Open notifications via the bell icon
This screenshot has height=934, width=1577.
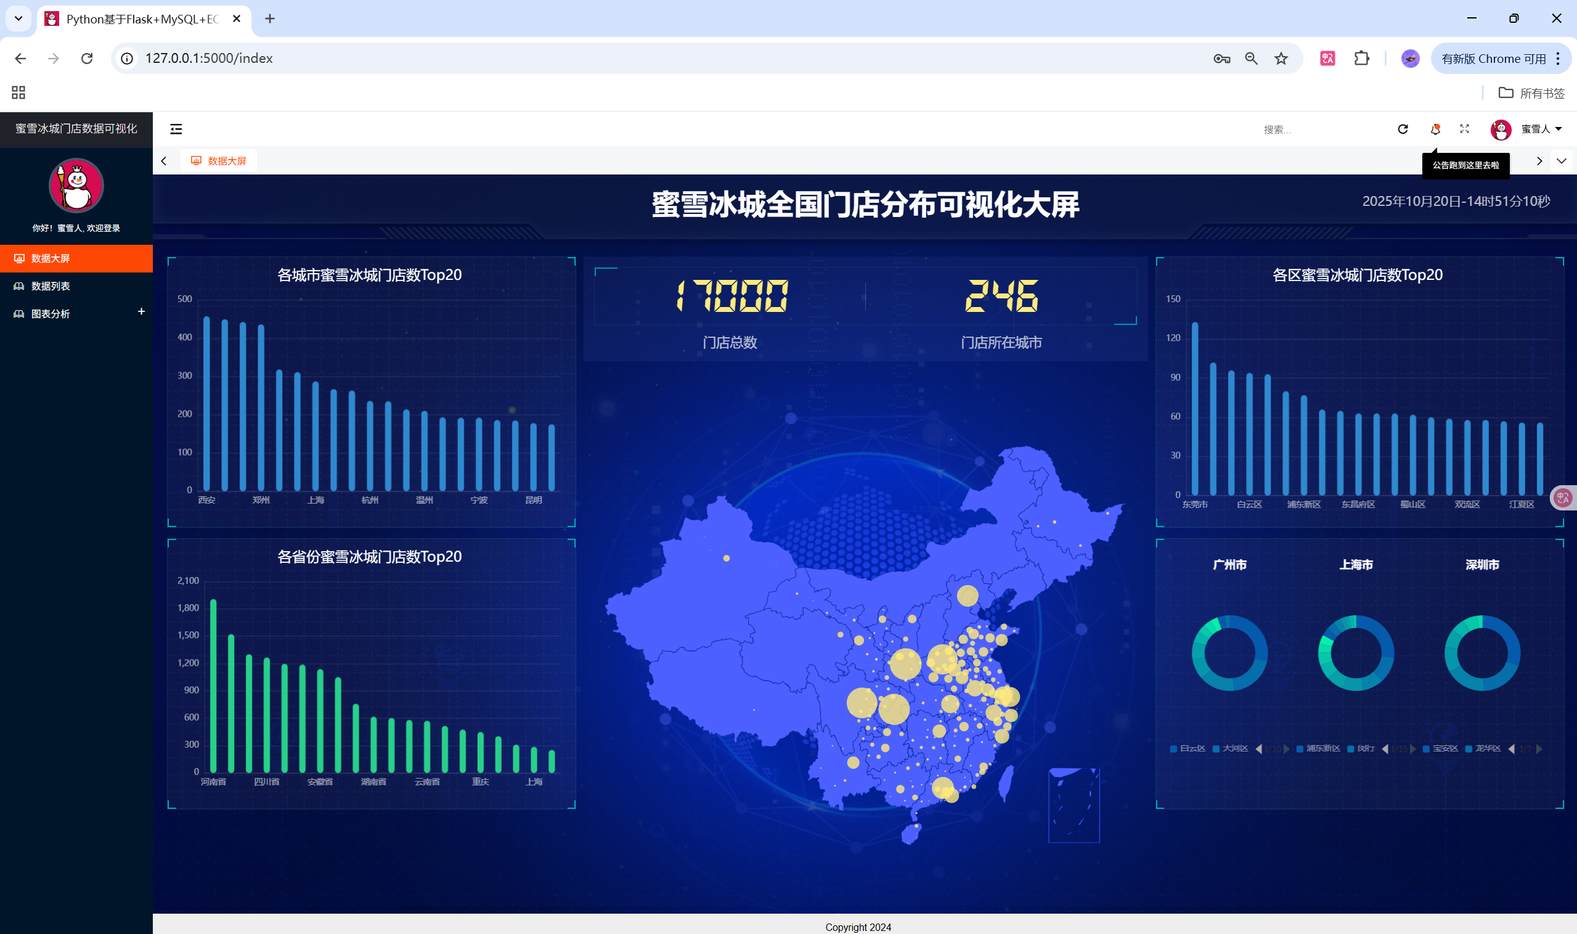[x=1435, y=129]
